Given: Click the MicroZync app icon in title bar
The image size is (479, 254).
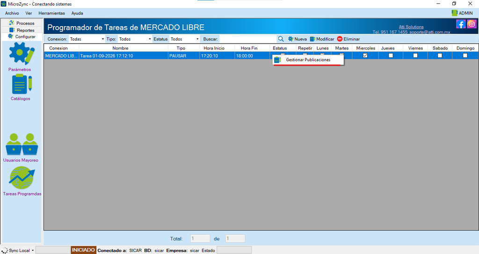Looking at the screenshot, I should (x=4, y=4).
